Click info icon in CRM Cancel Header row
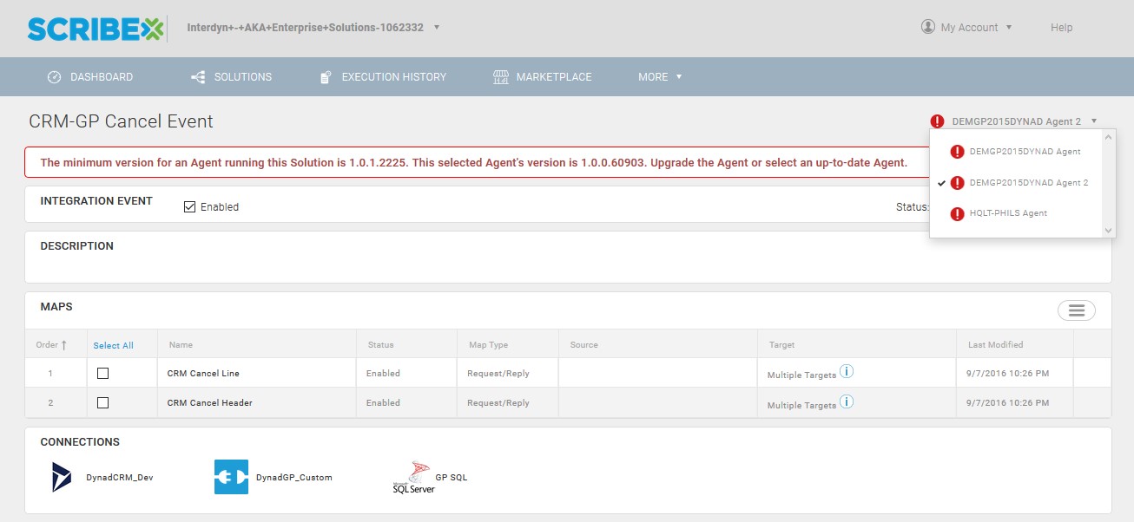 click(x=847, y=401)
